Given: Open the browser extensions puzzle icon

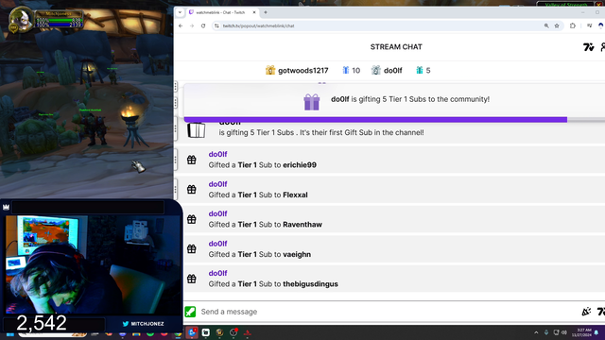Looking at the screenshot, I should [x=573, y=25].
